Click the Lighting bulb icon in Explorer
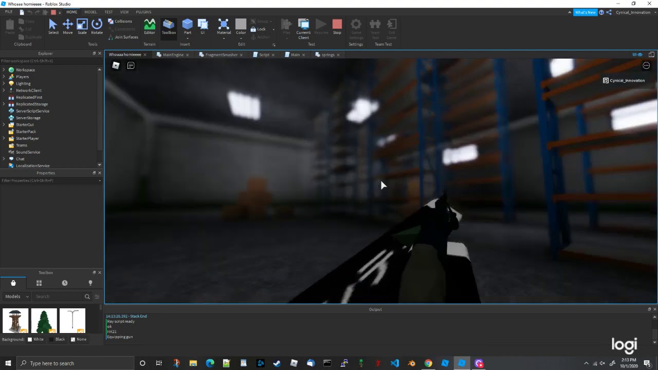The width and height of the screenshot is (658, 370). [11, 83]
